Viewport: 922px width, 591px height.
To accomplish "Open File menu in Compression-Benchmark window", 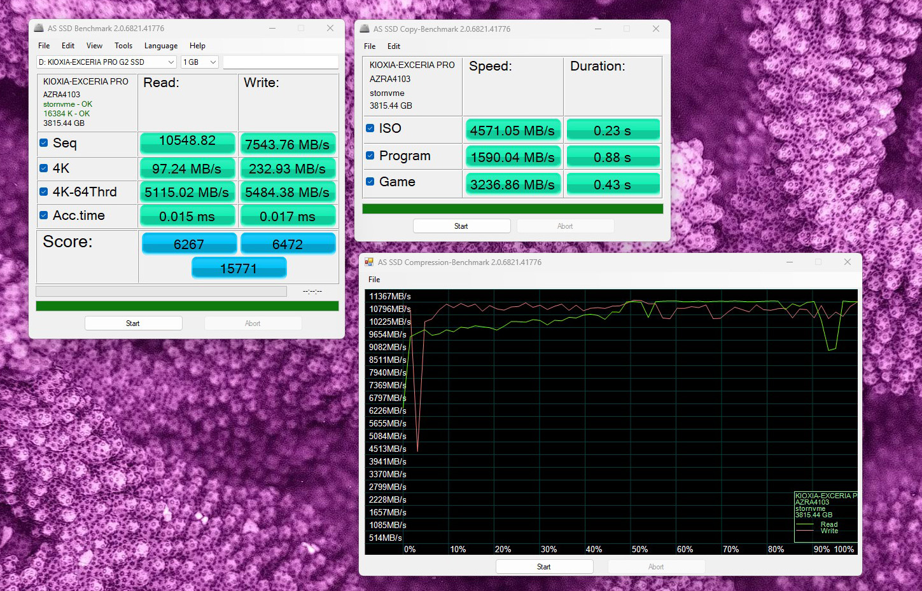I will (374, 280).
